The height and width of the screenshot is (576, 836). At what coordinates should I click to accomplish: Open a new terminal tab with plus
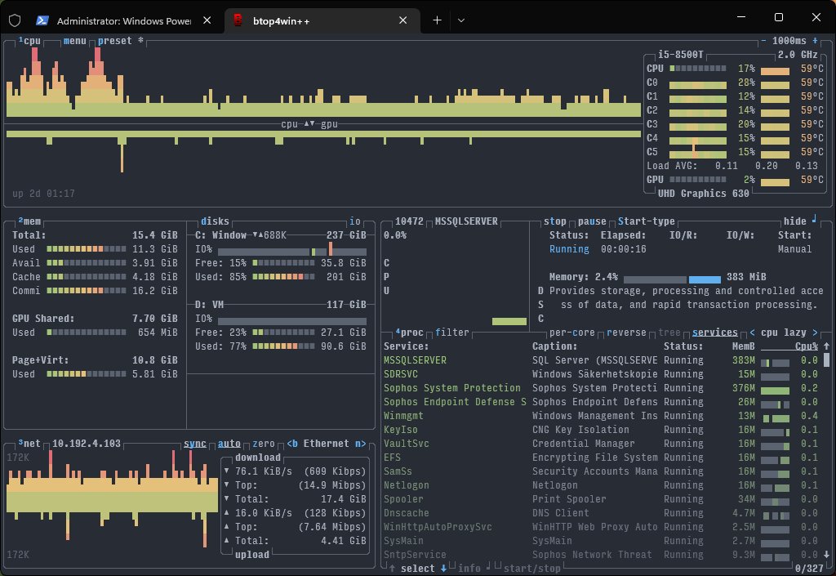438,20
